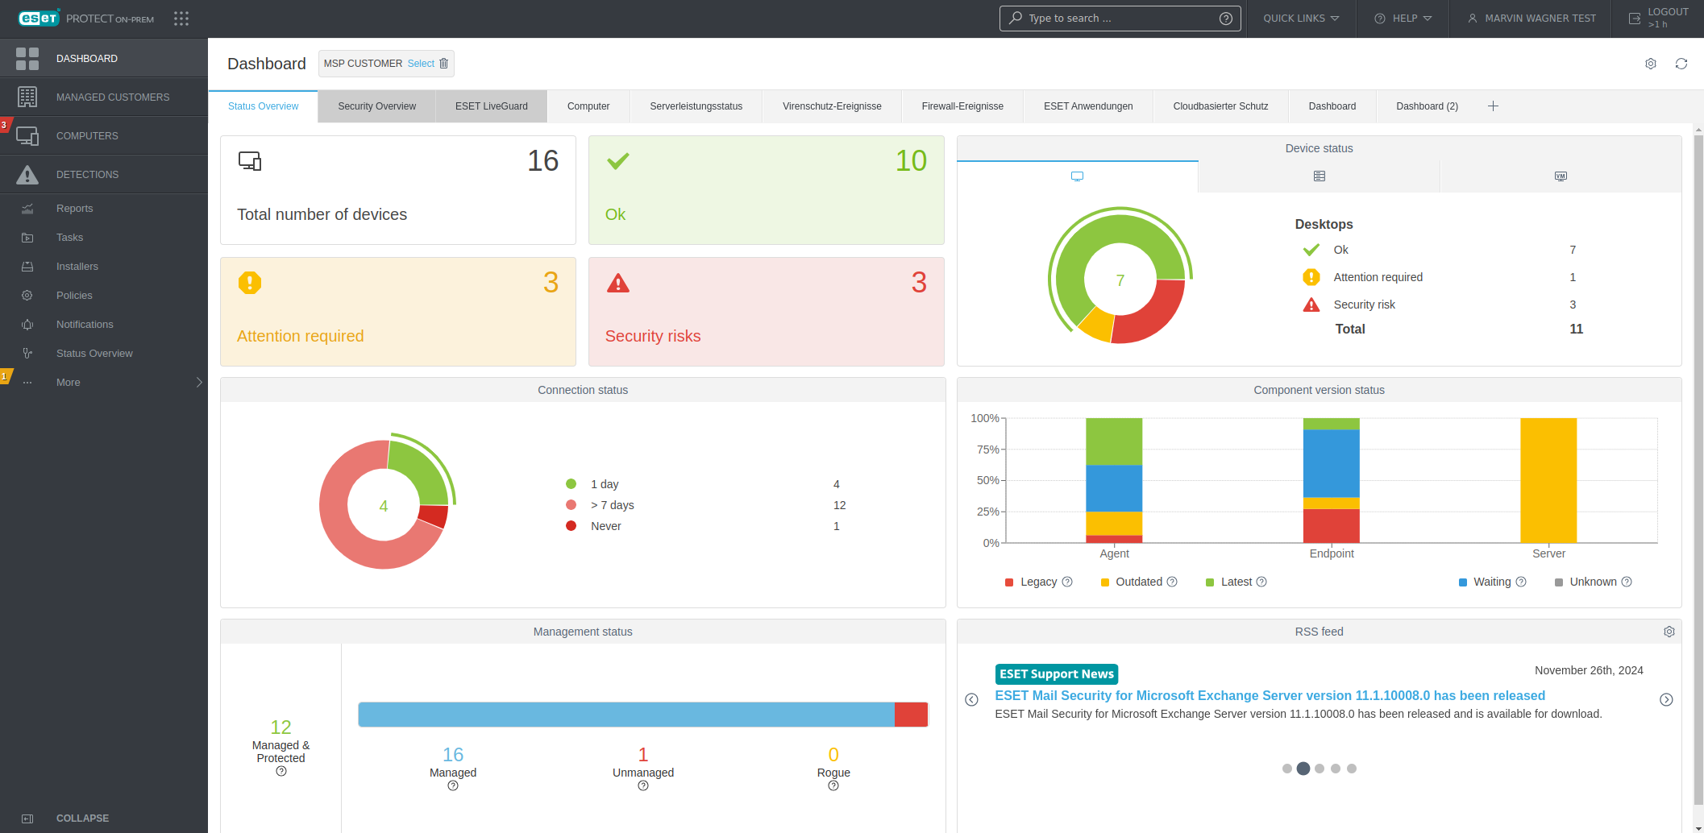Show Servers device status tab icon
The image size is (1704, 833).
coord(1319,176)
